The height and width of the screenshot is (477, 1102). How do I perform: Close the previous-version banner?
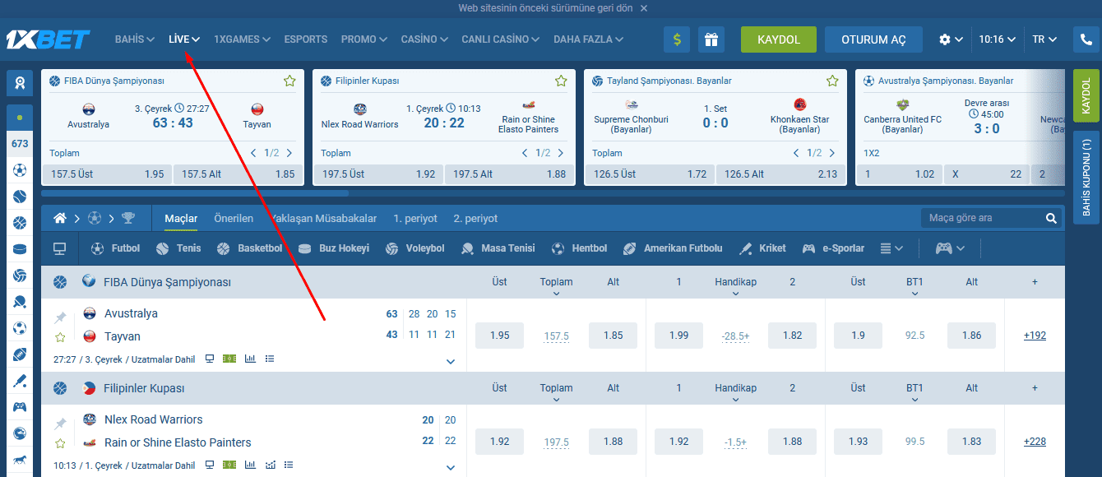pos(644,8)
